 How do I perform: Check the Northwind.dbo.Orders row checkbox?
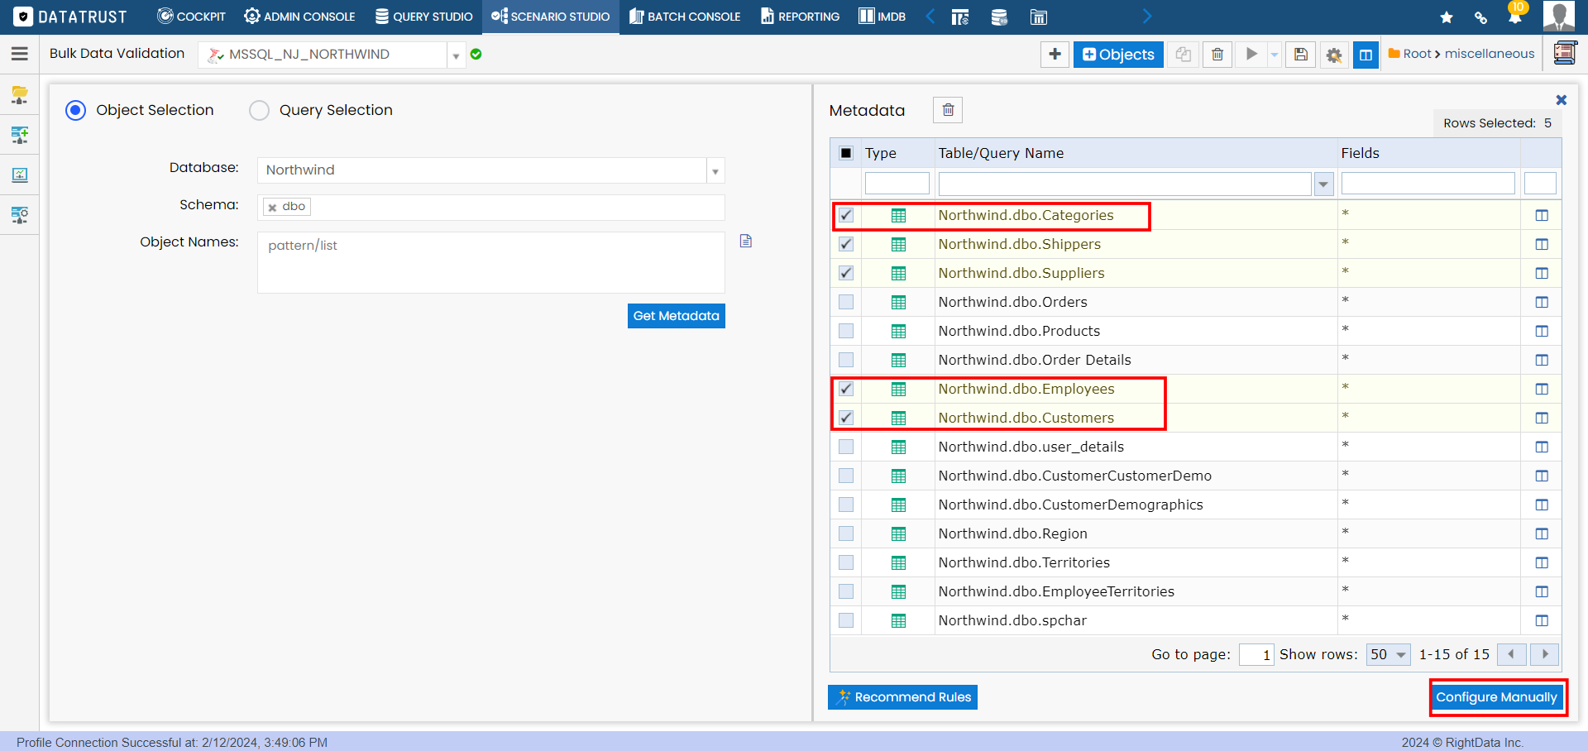846,302
